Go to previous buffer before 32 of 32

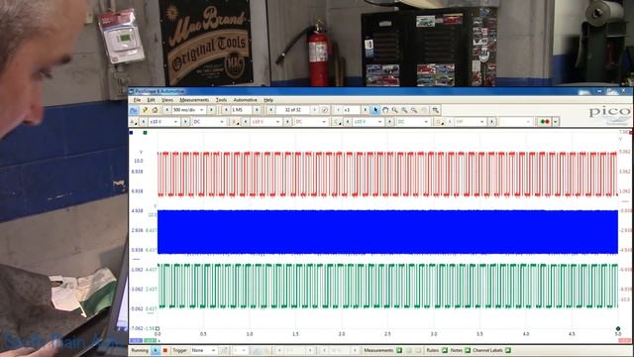coord(271,110)
